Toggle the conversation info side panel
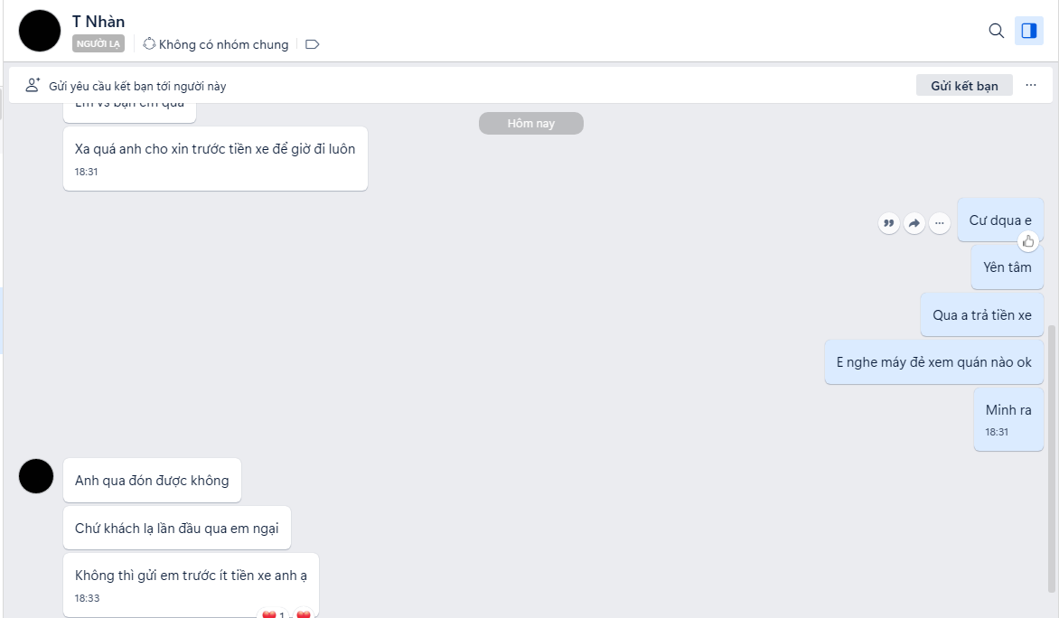 (x=1028, y=31)
